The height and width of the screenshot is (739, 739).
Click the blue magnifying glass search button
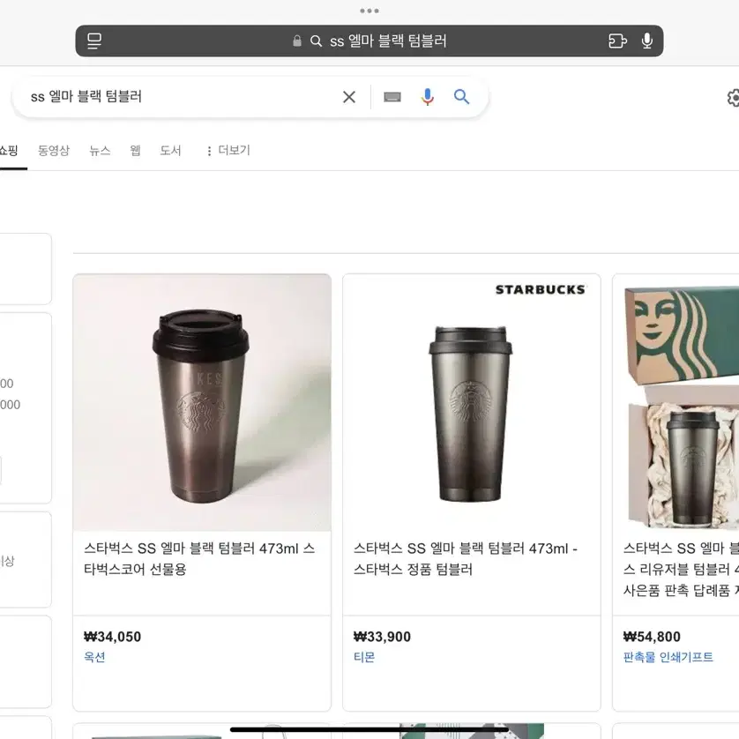[462, 97]
